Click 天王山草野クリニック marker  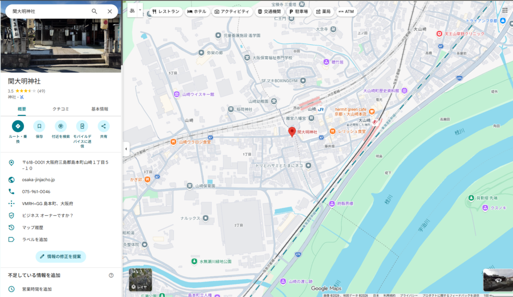coord(439,34)
